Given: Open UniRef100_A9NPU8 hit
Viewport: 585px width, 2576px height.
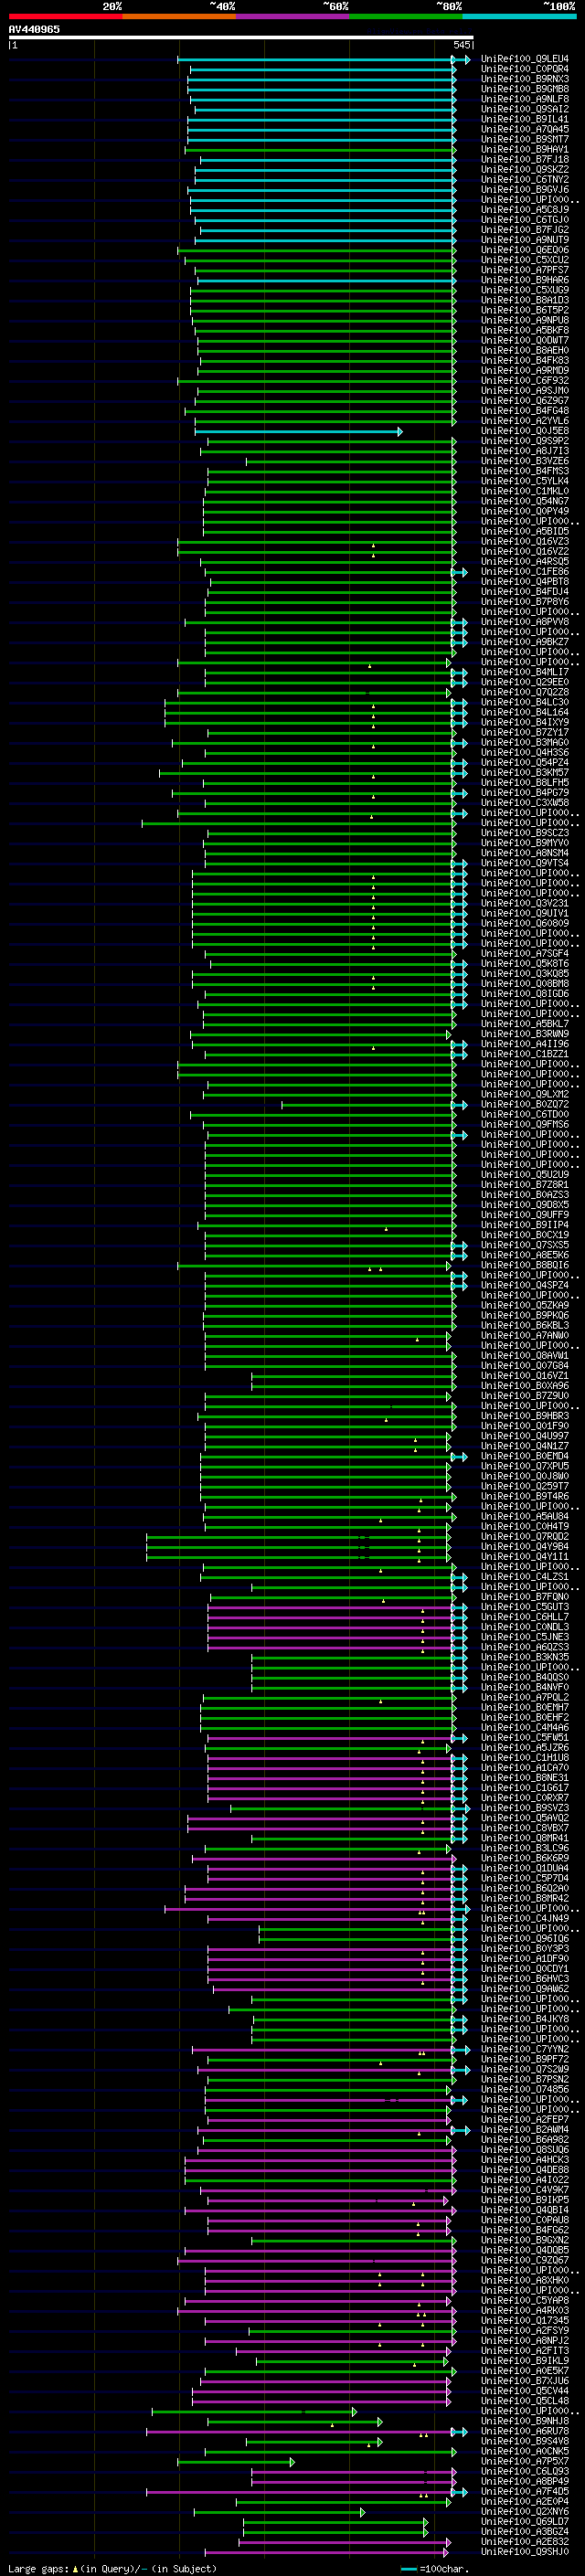Looking at the screenshot, I should click(x=525, y=320).
